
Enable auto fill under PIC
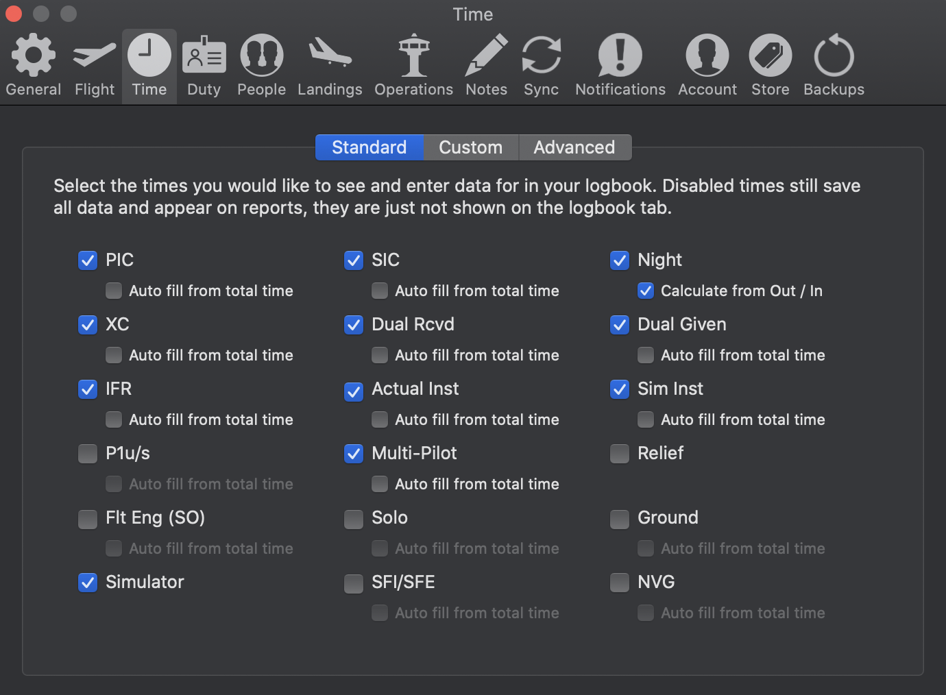pos(114,291)
